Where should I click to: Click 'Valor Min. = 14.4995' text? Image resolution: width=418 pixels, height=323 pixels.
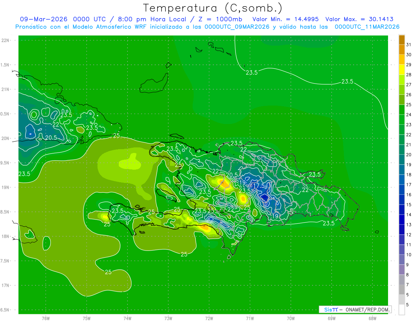coord(286,19)
